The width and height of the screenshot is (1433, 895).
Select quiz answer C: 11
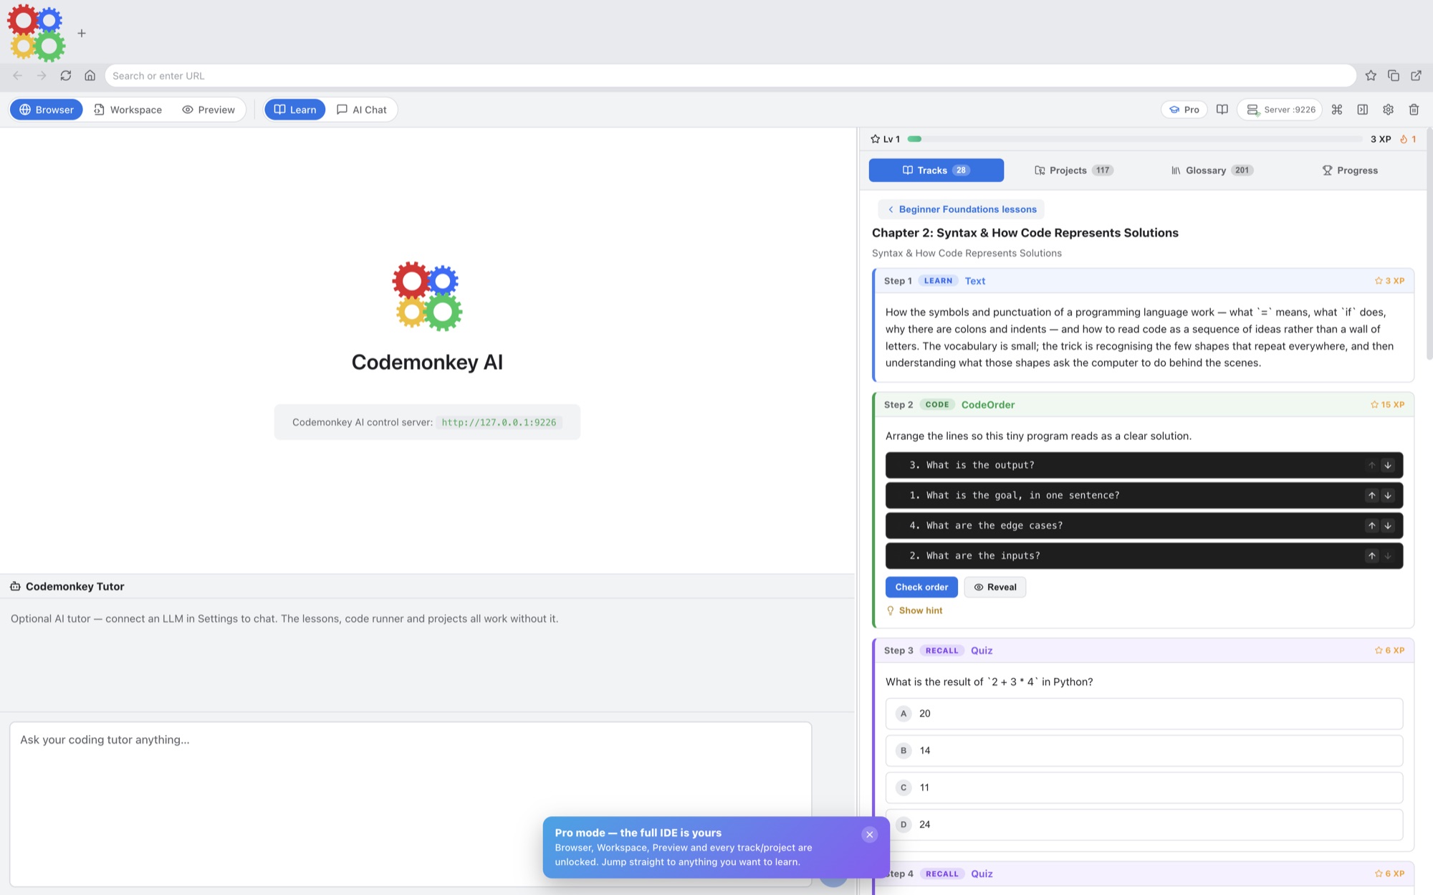pyautogui.click(x=1144, y=788)
